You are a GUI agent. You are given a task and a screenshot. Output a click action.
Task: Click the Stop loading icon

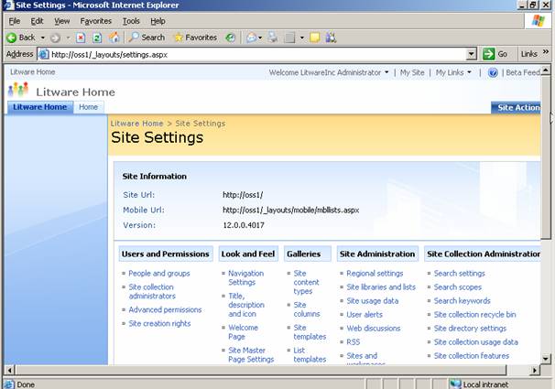[x=81, y=38]
